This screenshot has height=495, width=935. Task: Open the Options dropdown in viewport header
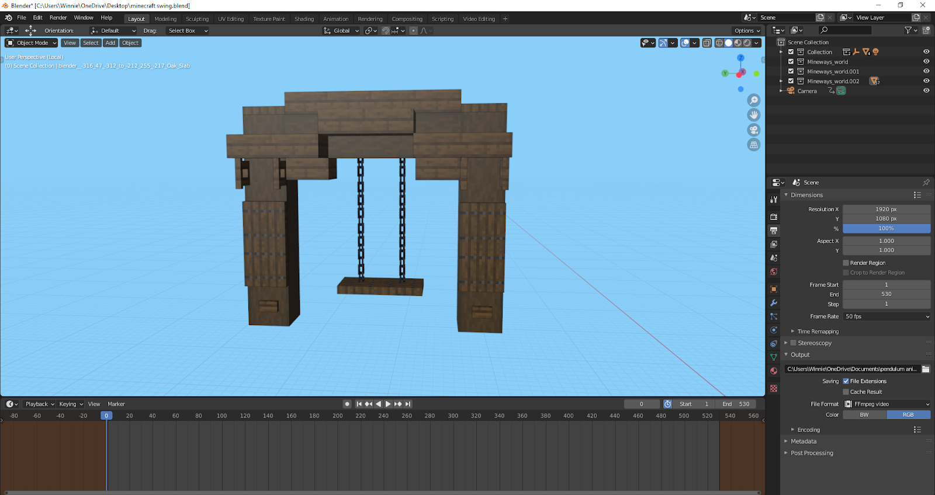point(747,31)
